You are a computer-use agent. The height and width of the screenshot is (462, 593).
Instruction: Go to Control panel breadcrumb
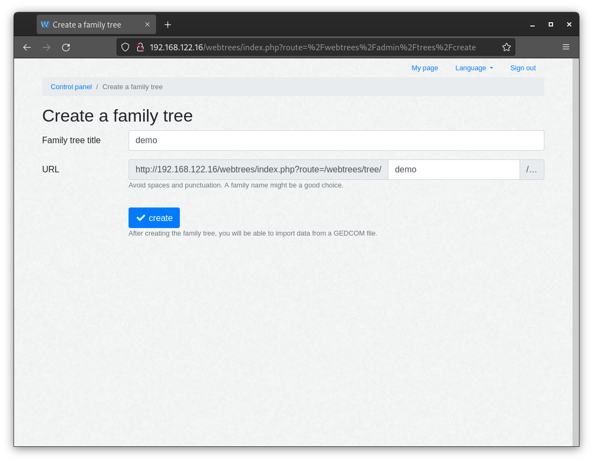(x=71, y=87)
